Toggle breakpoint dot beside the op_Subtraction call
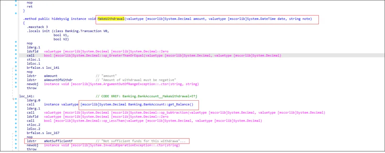This screenshot has width=385, height=153. [x=16, y=112]
